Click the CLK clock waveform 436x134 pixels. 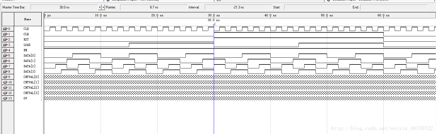pyautogui.click(x=240, y=29)
